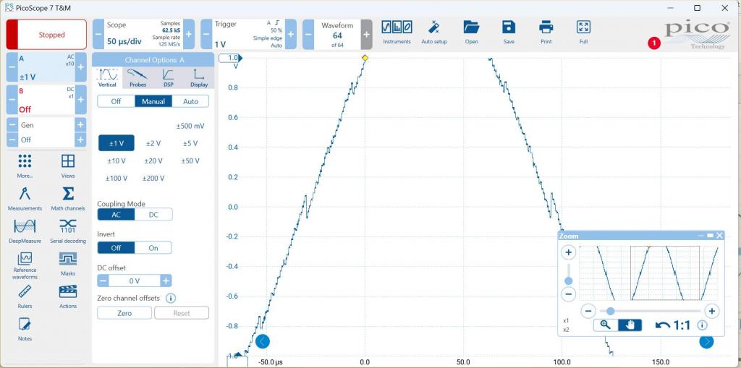Open the Notes tool
The width and height of the screenshot is (741, 368).
click(25, 328)
